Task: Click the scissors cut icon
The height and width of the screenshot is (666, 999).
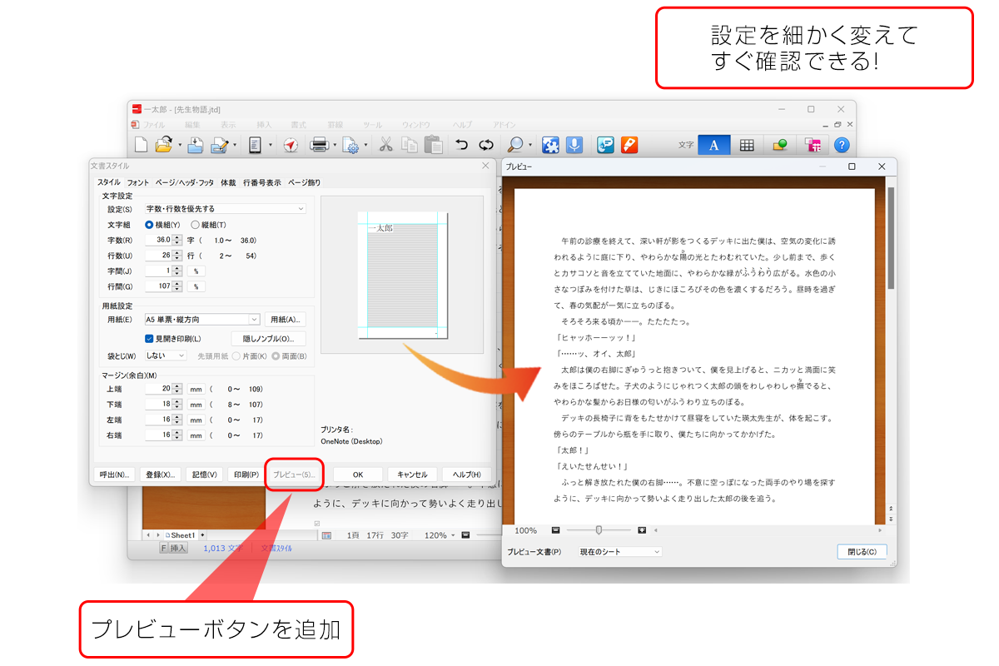Action: [385, 145]
